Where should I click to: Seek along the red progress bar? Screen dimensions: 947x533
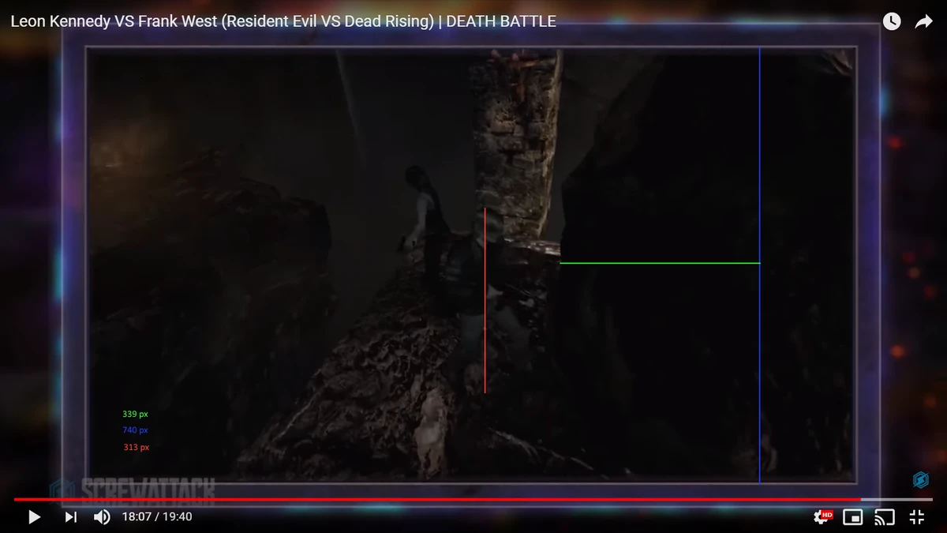(x=437, y=499)
